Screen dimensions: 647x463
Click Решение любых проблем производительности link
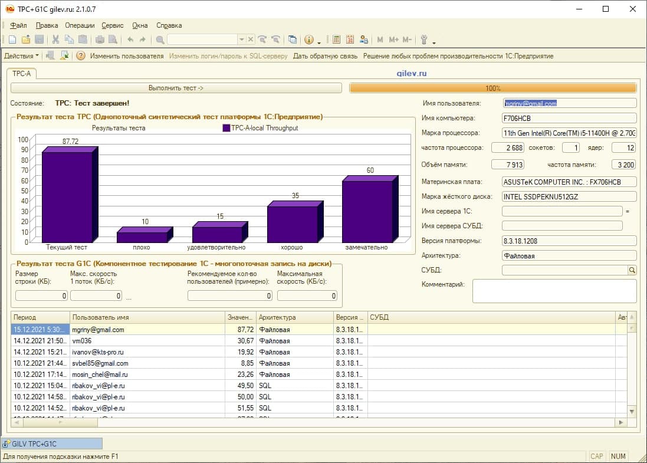click(x=458, y=55)
